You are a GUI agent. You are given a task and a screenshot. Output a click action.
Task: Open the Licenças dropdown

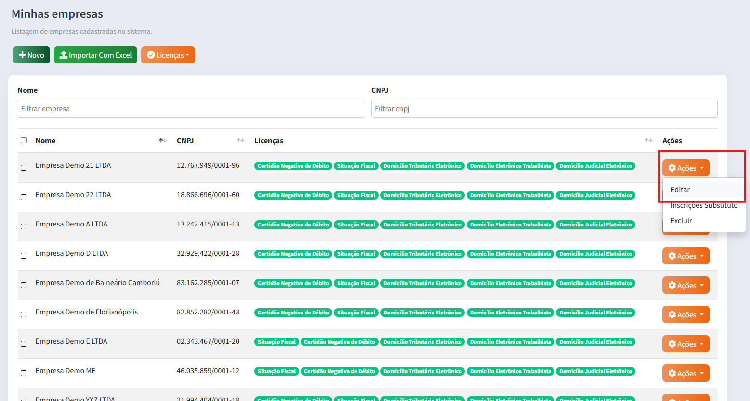168,54
